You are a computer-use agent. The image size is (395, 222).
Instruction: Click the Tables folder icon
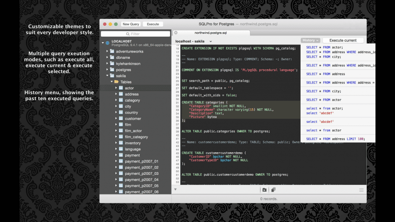click(x=116, y=82)
